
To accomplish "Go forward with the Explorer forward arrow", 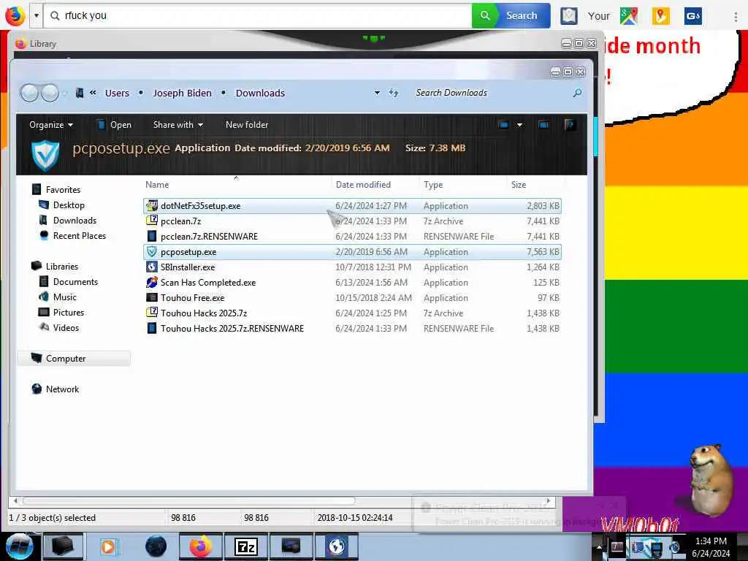I will coord(50,93).
